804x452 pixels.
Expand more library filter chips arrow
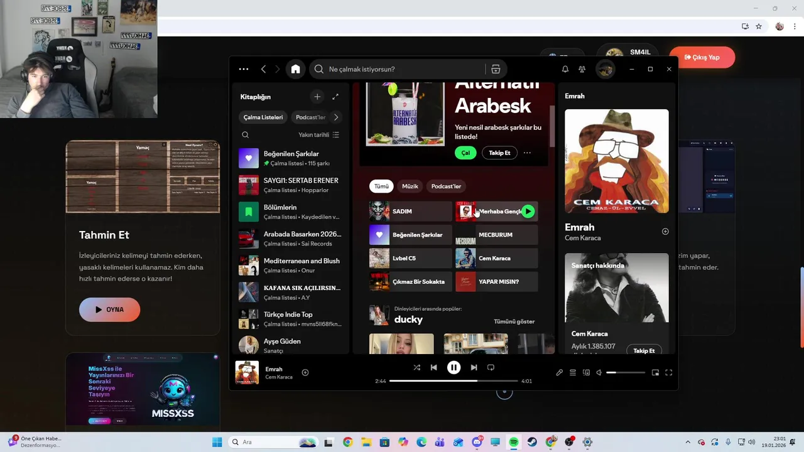point(336,117)
